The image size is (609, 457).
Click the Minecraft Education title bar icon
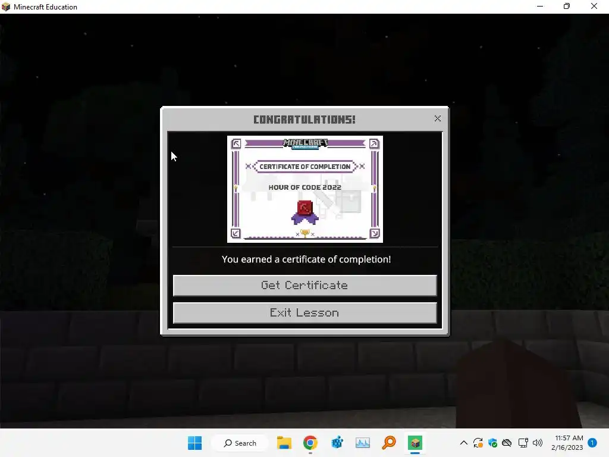coord(6,7)
